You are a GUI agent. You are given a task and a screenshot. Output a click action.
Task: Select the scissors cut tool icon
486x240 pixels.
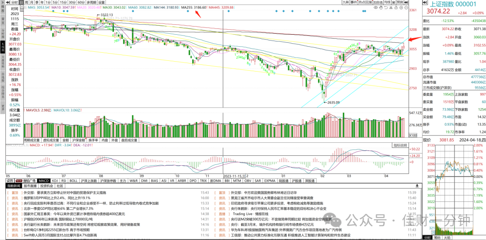coord(391,7)
